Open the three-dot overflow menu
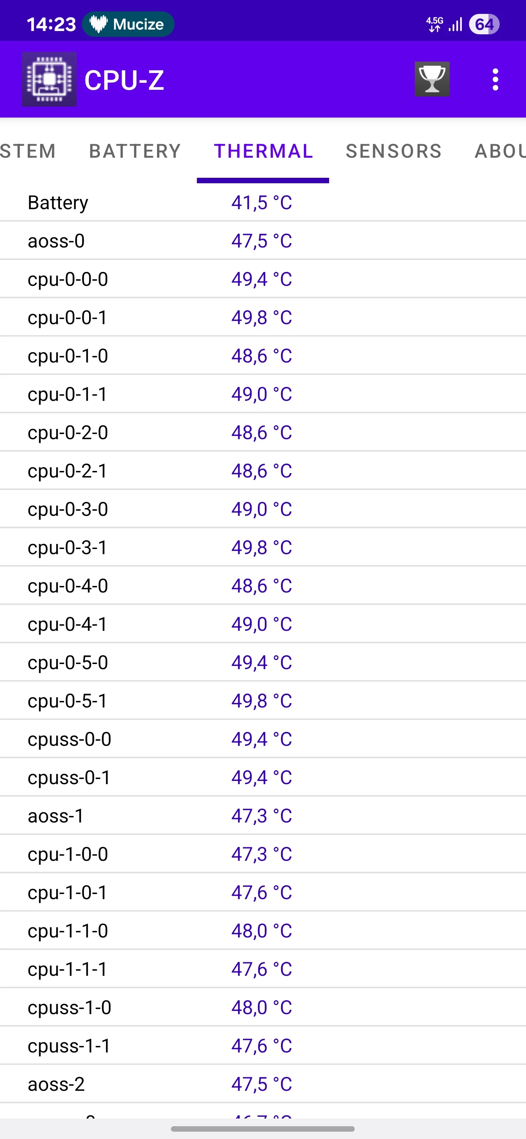This screenshot has height=1139, width=526. click(x=495, y=80)
